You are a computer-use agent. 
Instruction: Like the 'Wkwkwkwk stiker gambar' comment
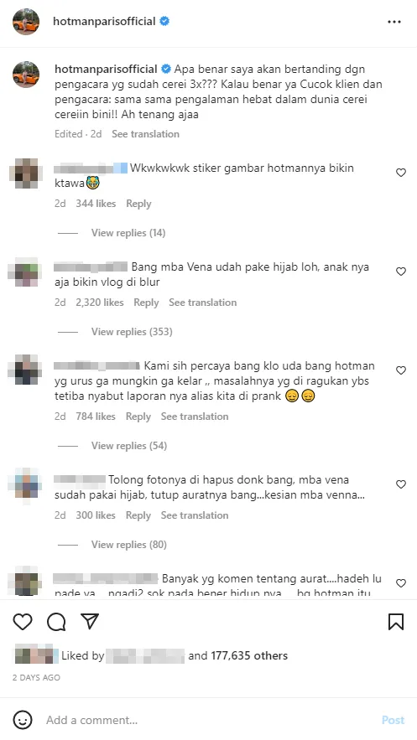click(401, 173)
